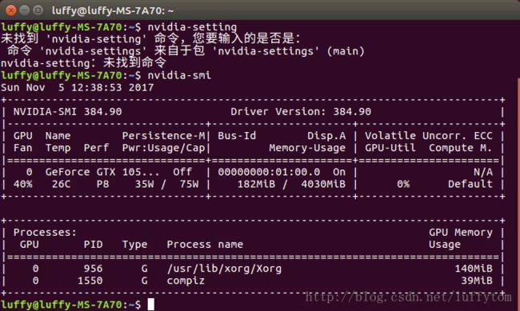Click the 140MiB memory usage
The width and height of the screenshot is (520, 311).
pyautogui.click(x=474, y=269)
